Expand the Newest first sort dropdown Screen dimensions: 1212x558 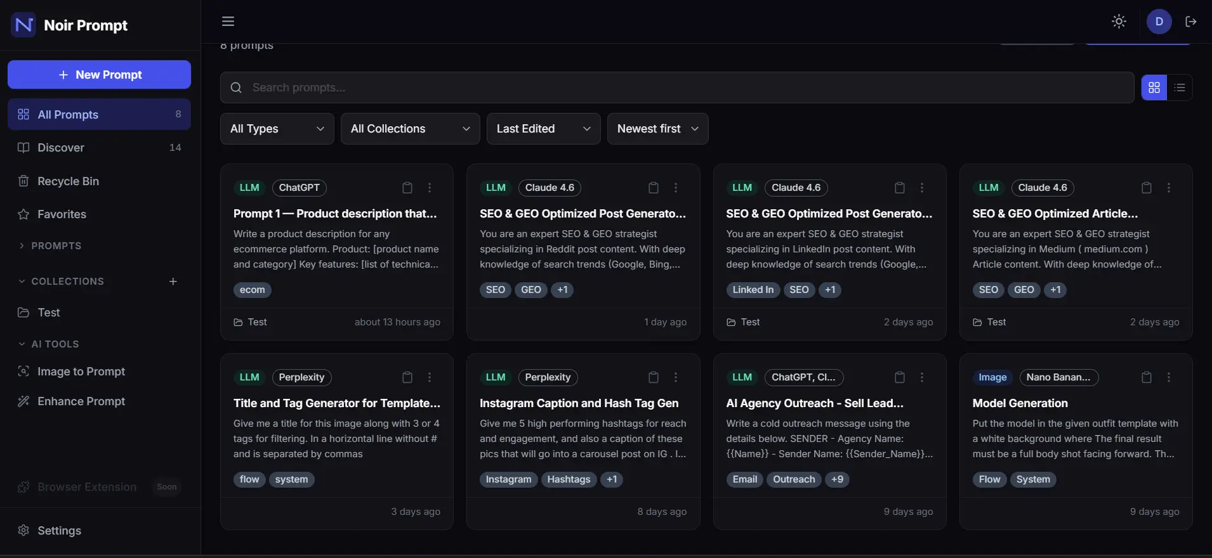click(x=657, y=129)
